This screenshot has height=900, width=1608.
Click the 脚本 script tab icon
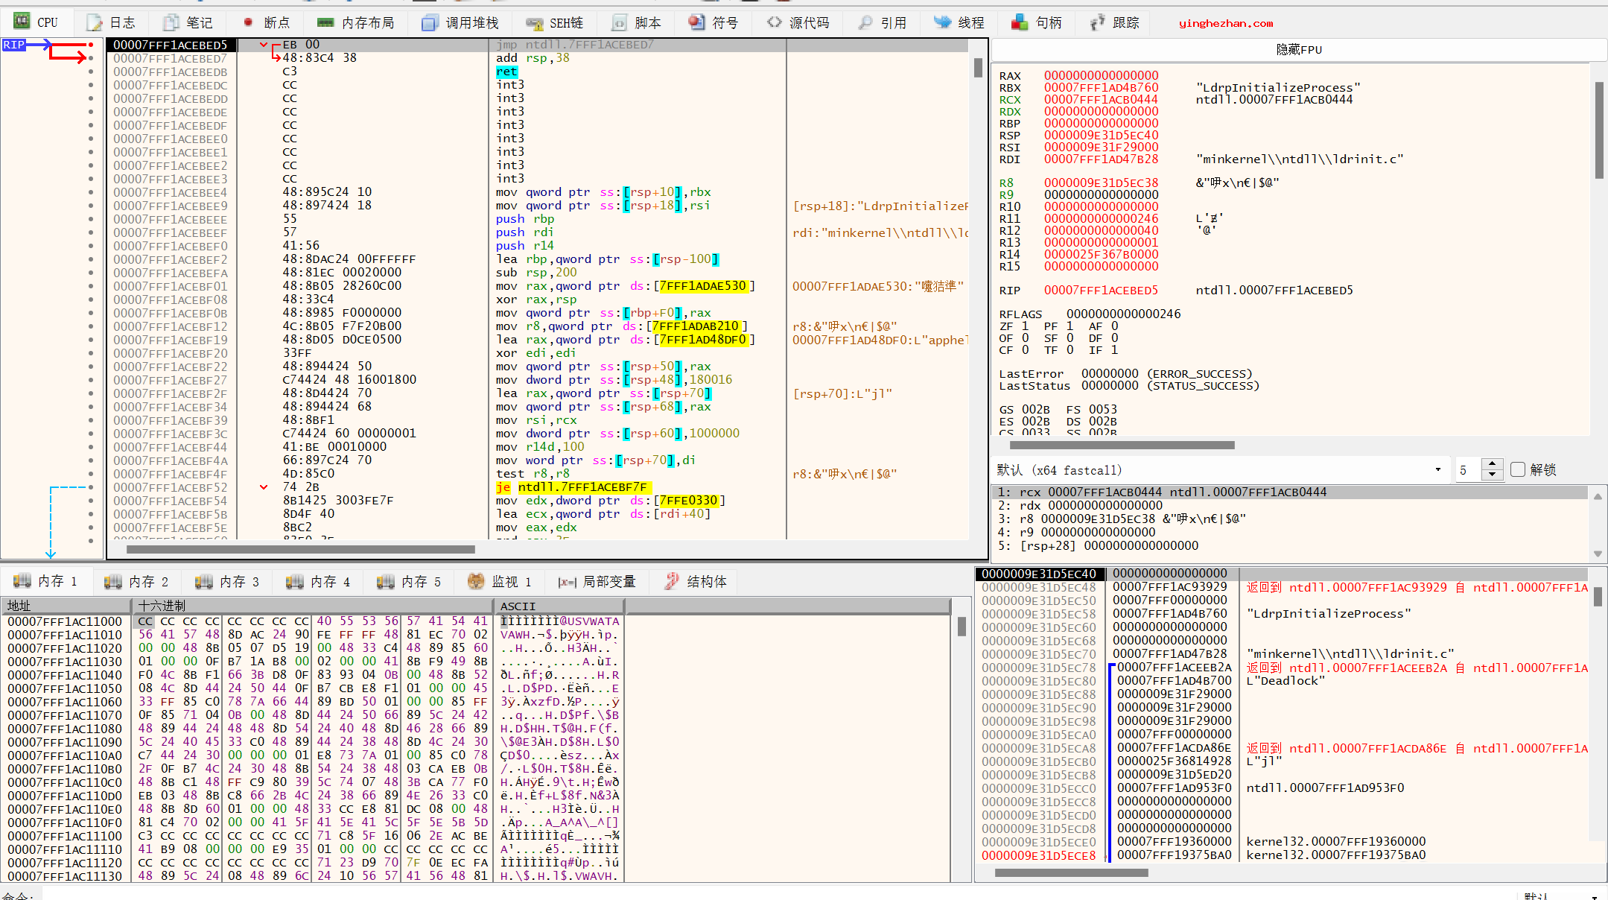[x=620, y=22]
